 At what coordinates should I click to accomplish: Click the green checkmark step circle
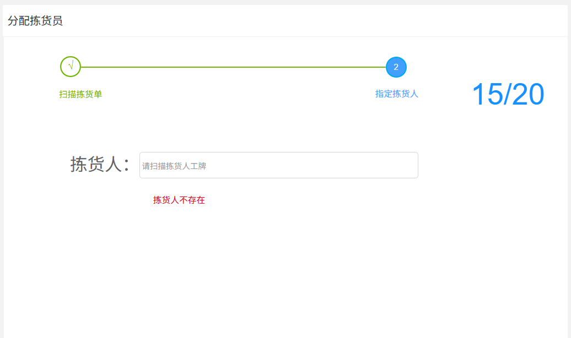click(71, 67)
